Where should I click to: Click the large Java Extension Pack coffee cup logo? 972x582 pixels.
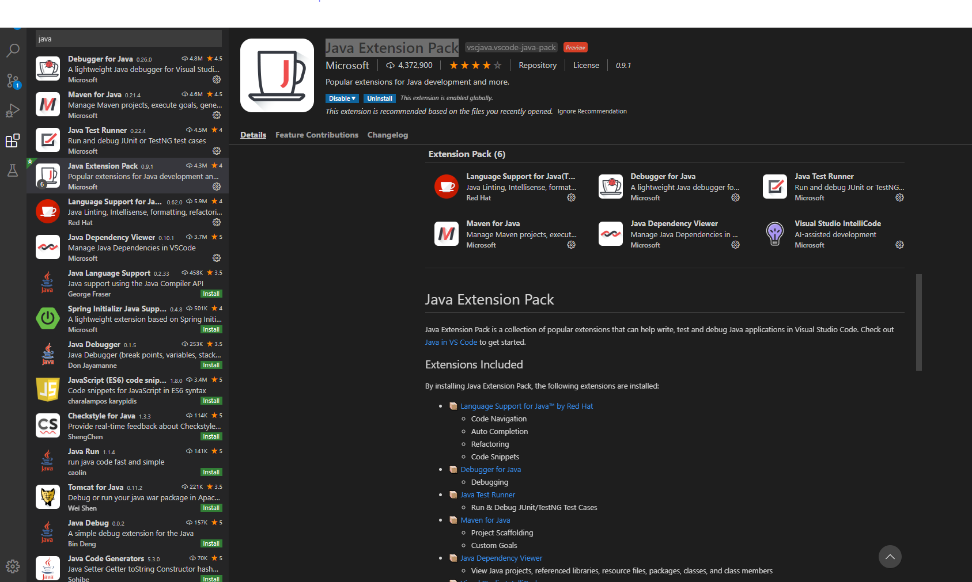(x=277, y=75)
